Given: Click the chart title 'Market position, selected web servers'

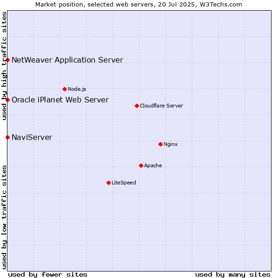Looking at the screenshot, I should [95, 5].
